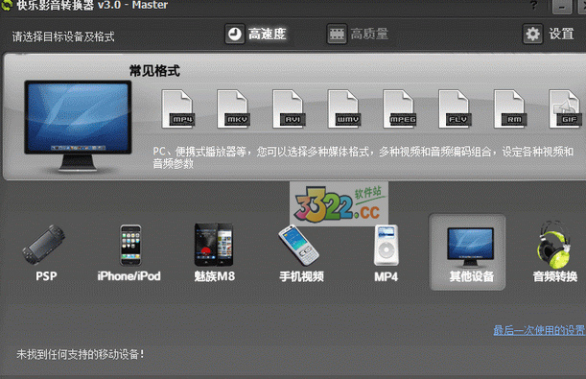This screenshot has height=379, width=586.
Task: Open 设置 settings with gear icon
Action: (x=549, y=35)
